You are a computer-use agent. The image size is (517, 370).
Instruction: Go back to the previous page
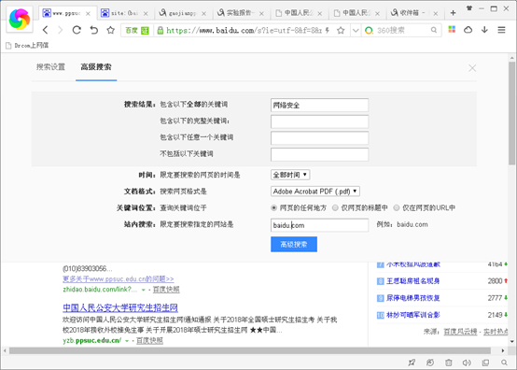tap(46, 30)
